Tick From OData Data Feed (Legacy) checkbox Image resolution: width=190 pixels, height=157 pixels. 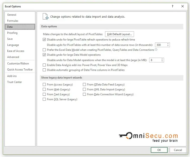(x=84, y=84)
